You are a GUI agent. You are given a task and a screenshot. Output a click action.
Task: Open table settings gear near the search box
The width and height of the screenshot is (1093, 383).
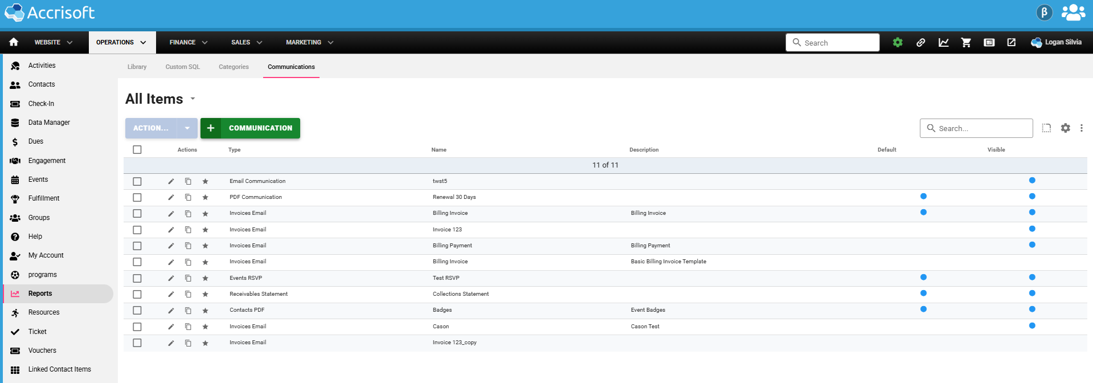click(1065, 128)
